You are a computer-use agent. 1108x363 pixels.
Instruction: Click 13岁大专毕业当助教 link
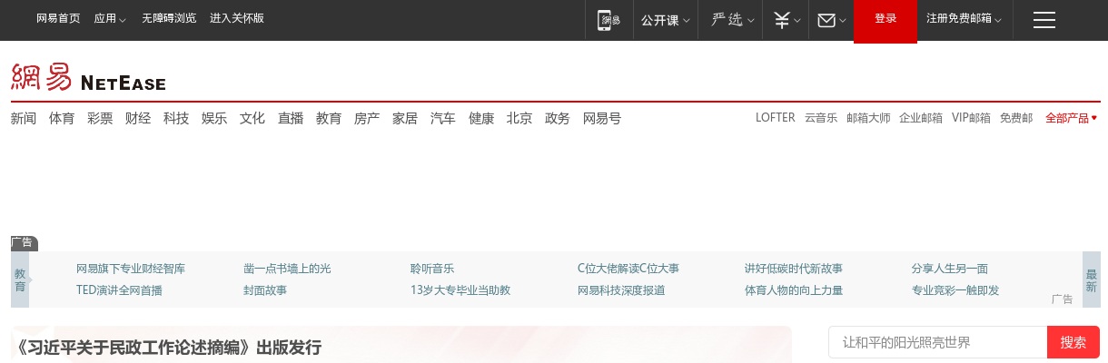coord(460,290)
